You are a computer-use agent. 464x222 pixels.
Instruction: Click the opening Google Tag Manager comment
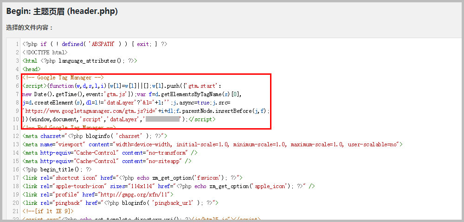[x=63, y=78]
